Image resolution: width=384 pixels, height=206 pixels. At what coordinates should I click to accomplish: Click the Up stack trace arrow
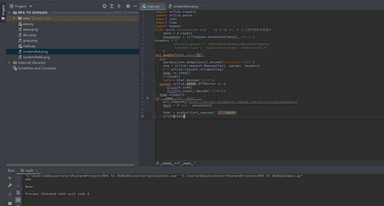pos(18,178)
